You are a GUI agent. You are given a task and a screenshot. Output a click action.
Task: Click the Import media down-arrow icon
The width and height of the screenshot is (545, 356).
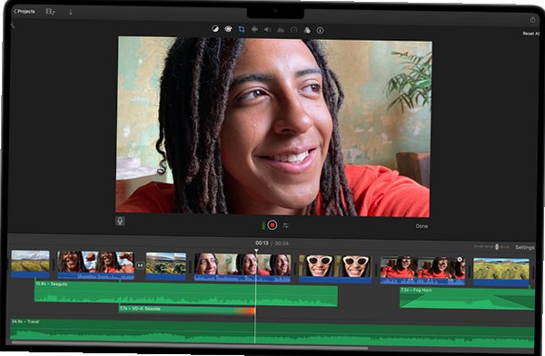(x=70, y=12)
